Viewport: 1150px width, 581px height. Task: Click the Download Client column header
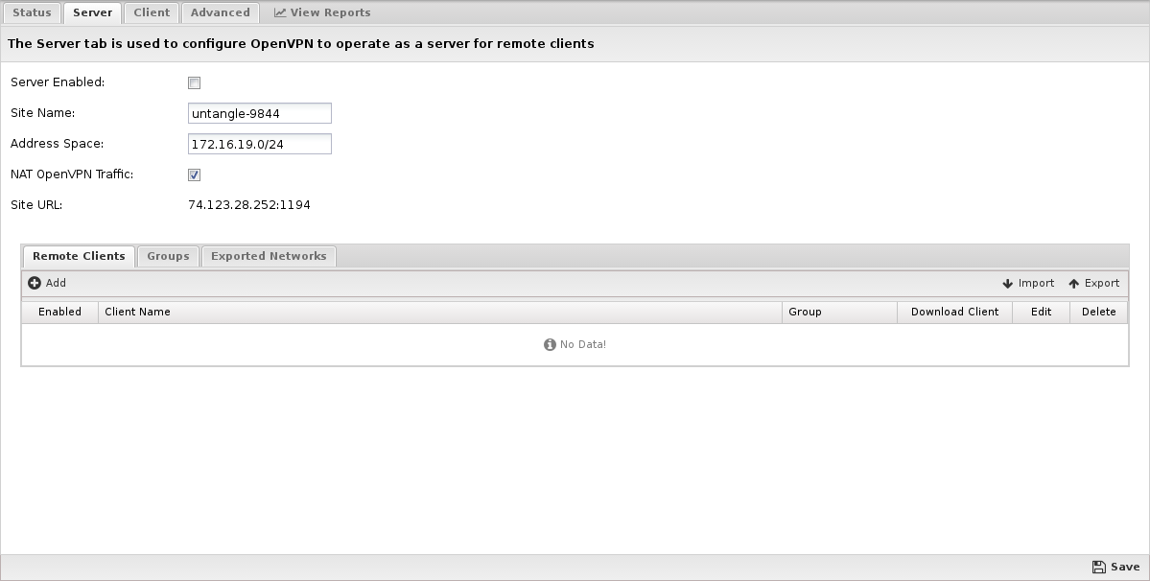pos(955,313)
